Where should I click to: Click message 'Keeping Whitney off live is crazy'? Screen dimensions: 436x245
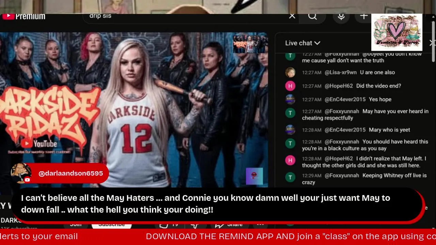coord(364,179)
